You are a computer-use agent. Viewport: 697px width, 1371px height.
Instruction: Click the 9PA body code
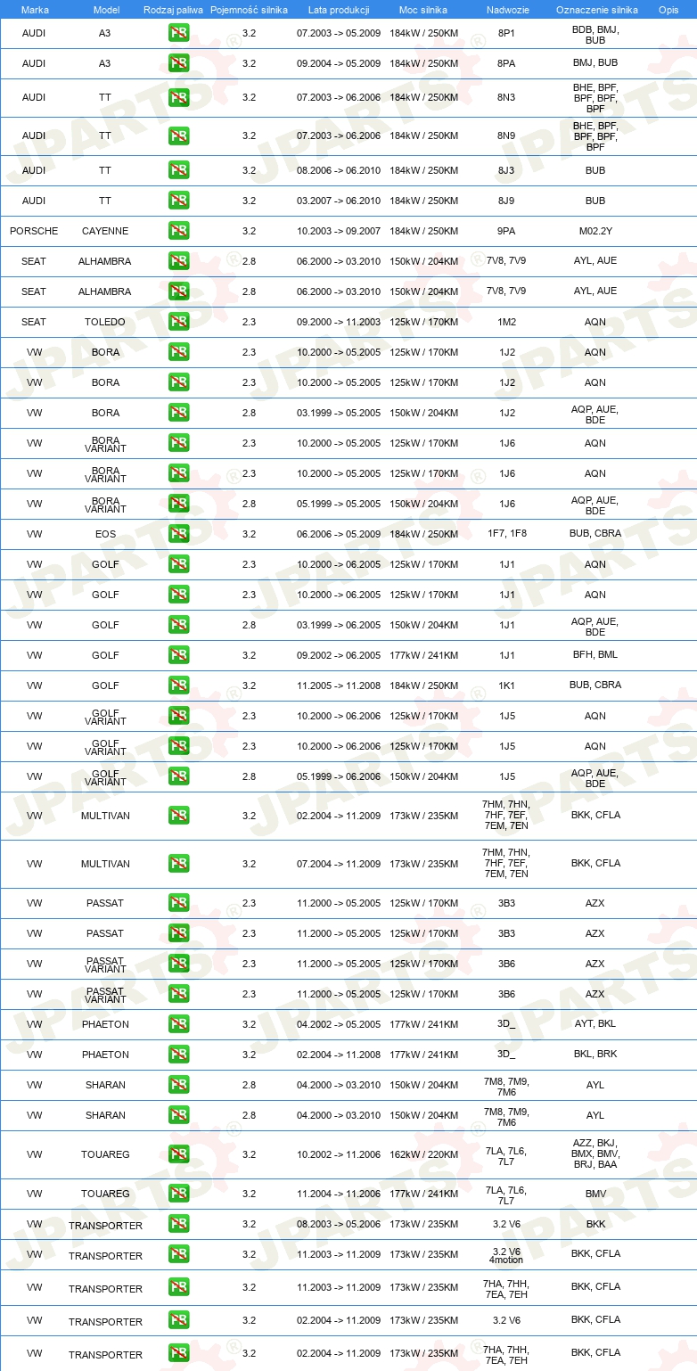[x=506, y=231]
